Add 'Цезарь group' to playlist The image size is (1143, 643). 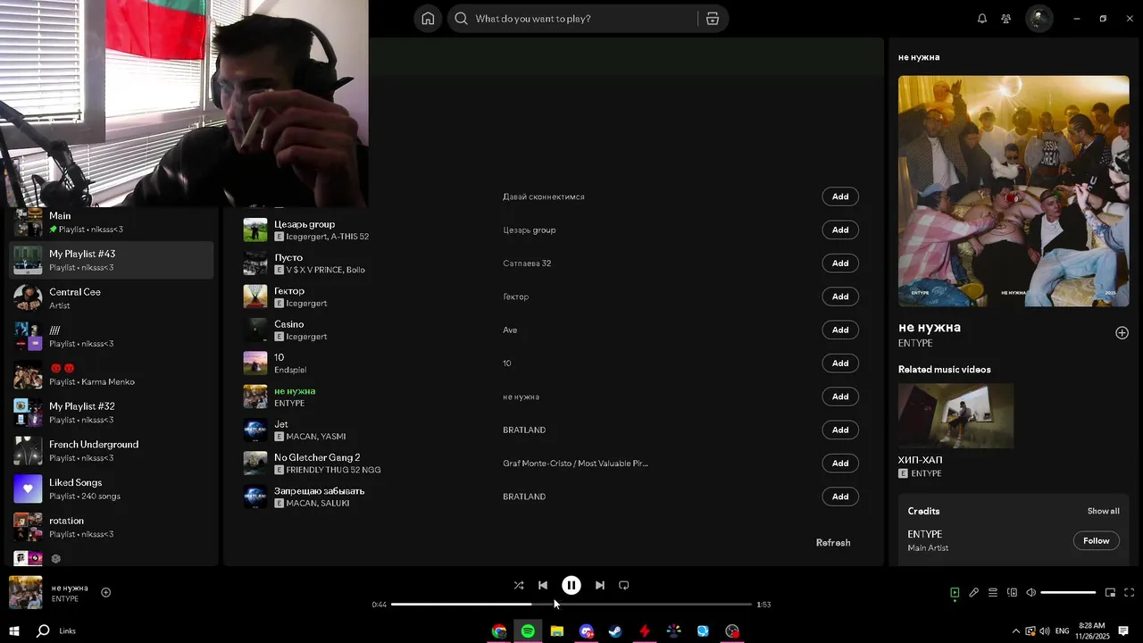[840, 230]
